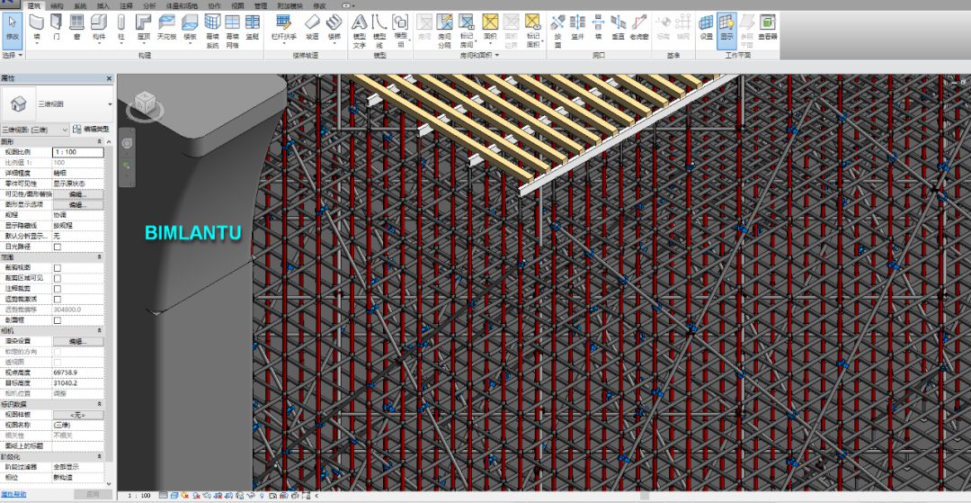Click the View Template <无> button

78,415
